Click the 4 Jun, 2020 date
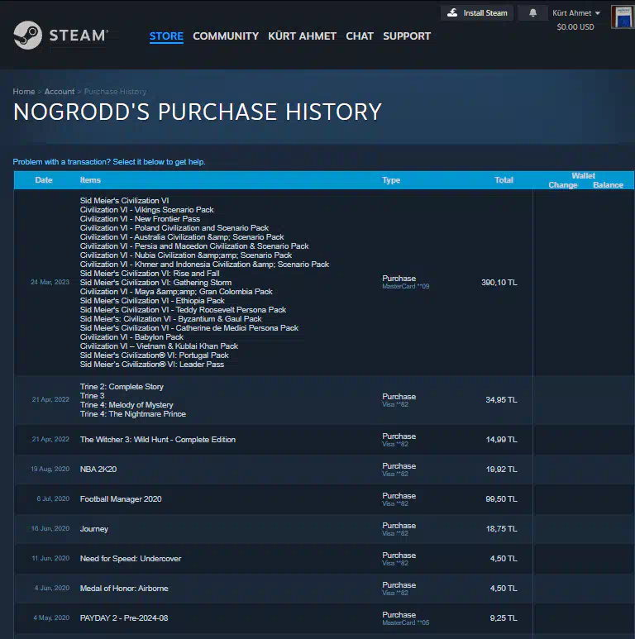 click(52, 588)
